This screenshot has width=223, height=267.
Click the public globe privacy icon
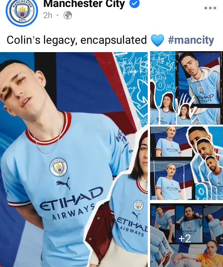[68, 15]
